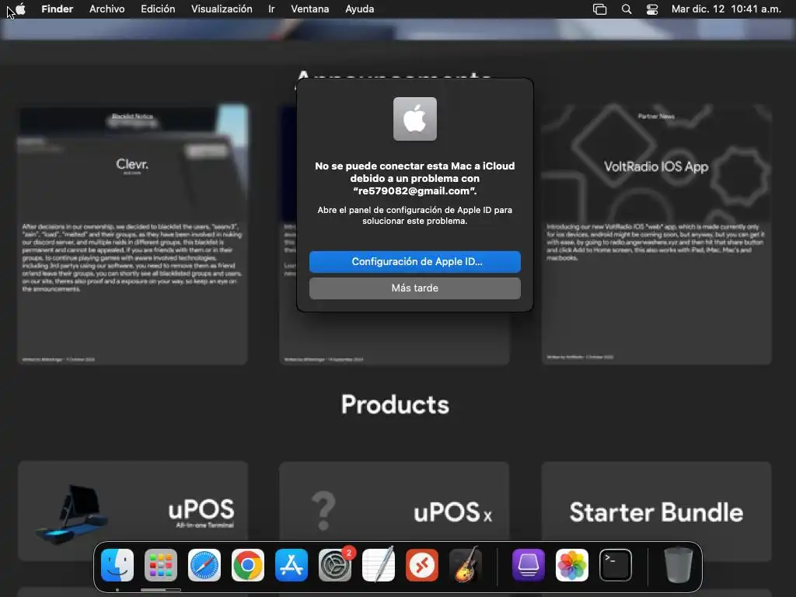796x597 pixels.
Task: Select the Starter Bundle product card
Action: [656, 511]
